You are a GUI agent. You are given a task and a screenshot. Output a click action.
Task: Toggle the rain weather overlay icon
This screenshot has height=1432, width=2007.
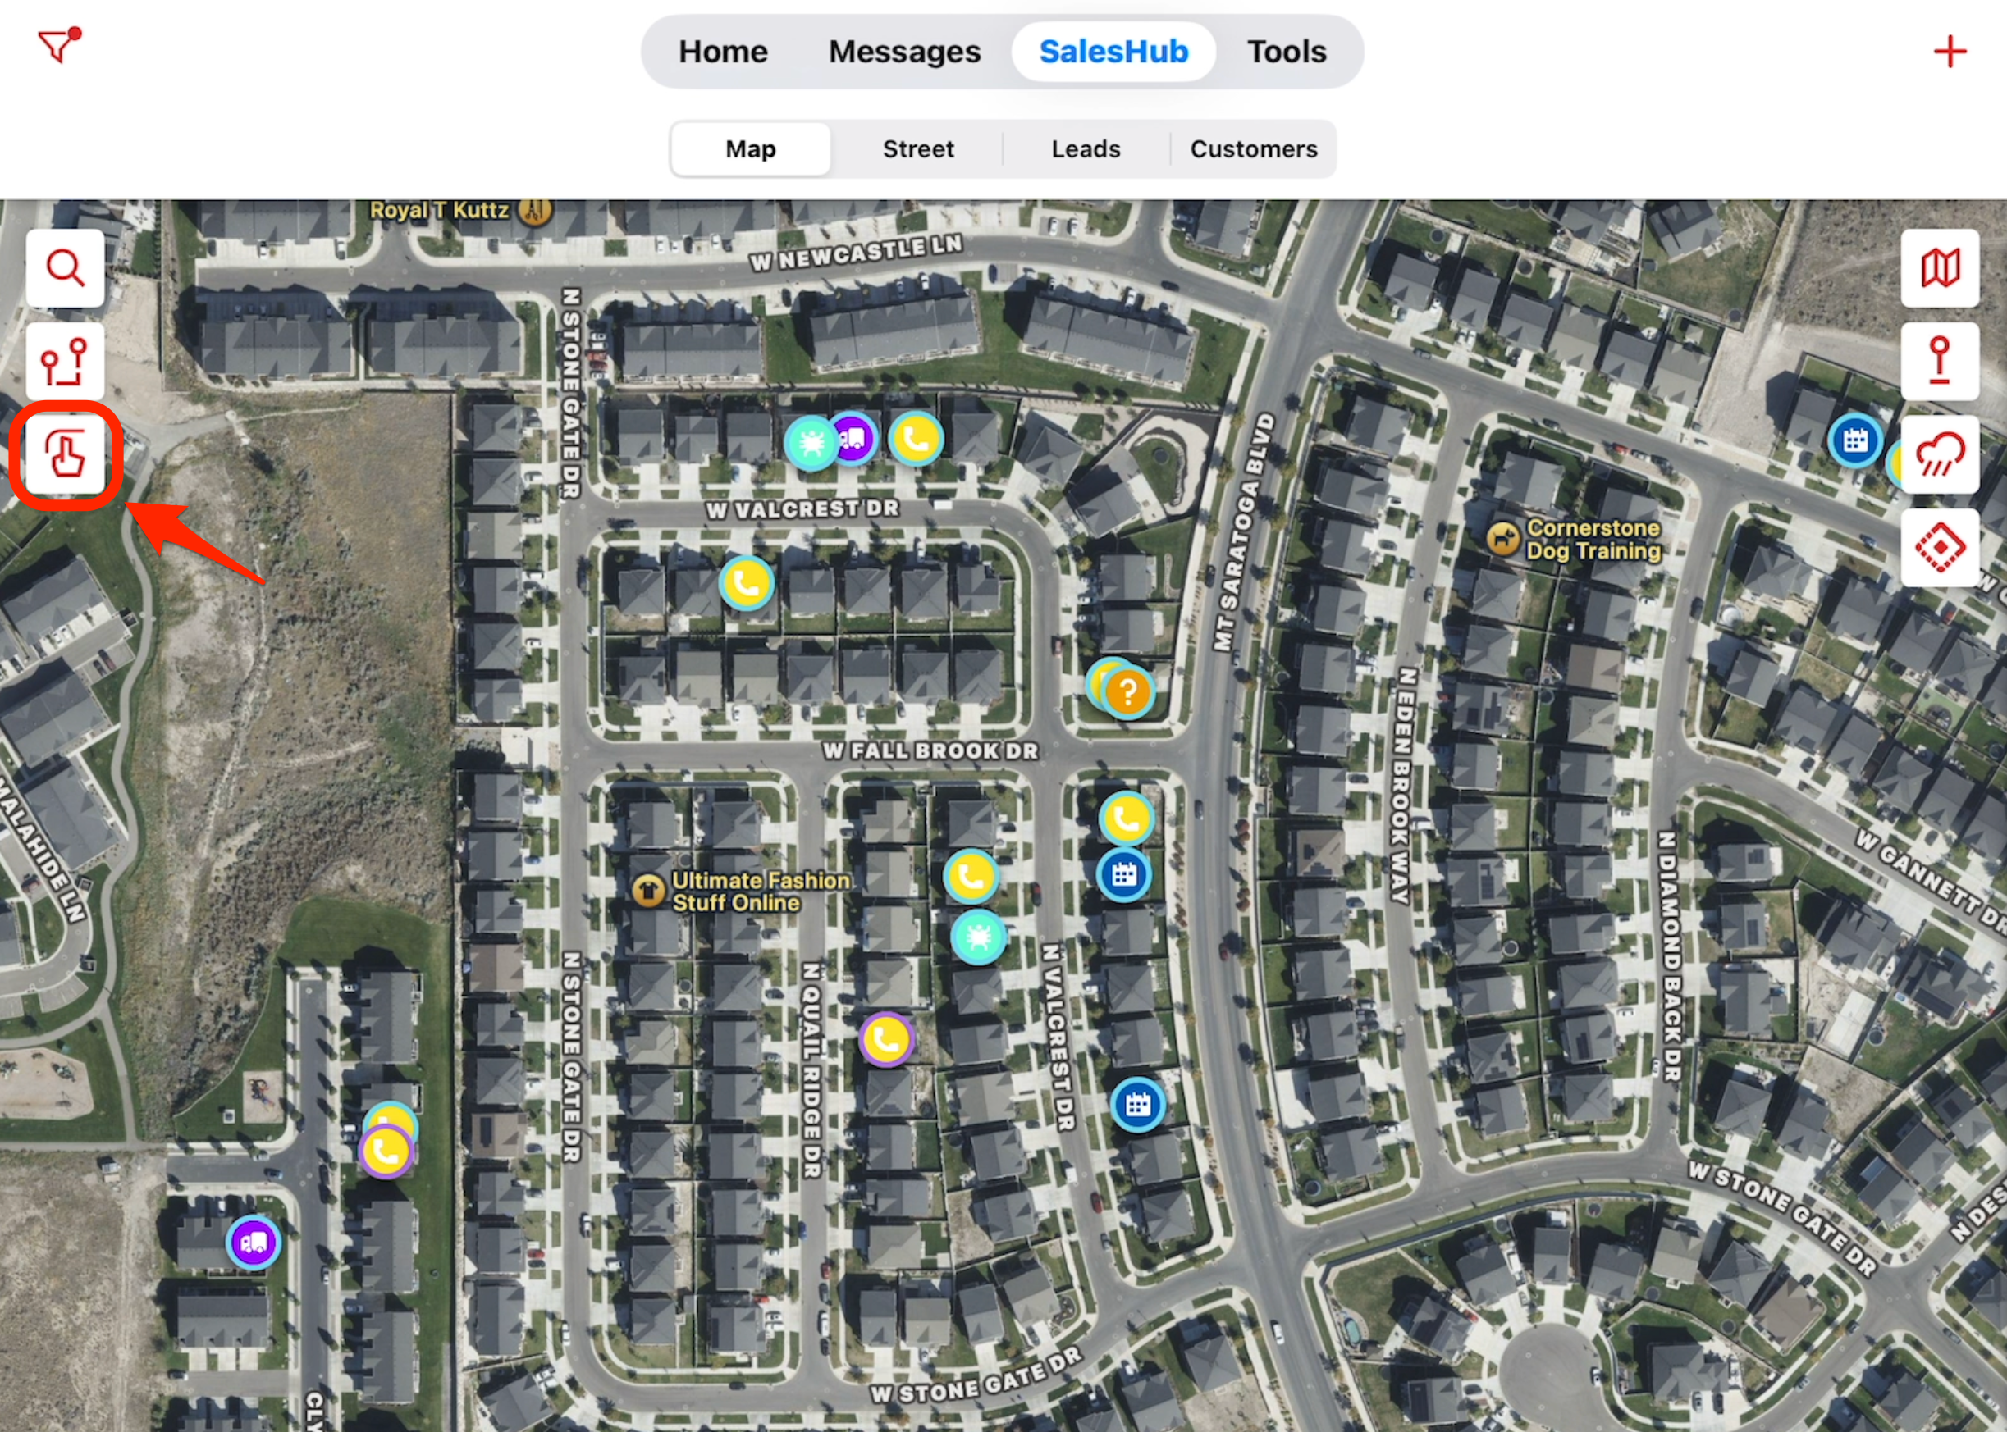click(1939, 454)
